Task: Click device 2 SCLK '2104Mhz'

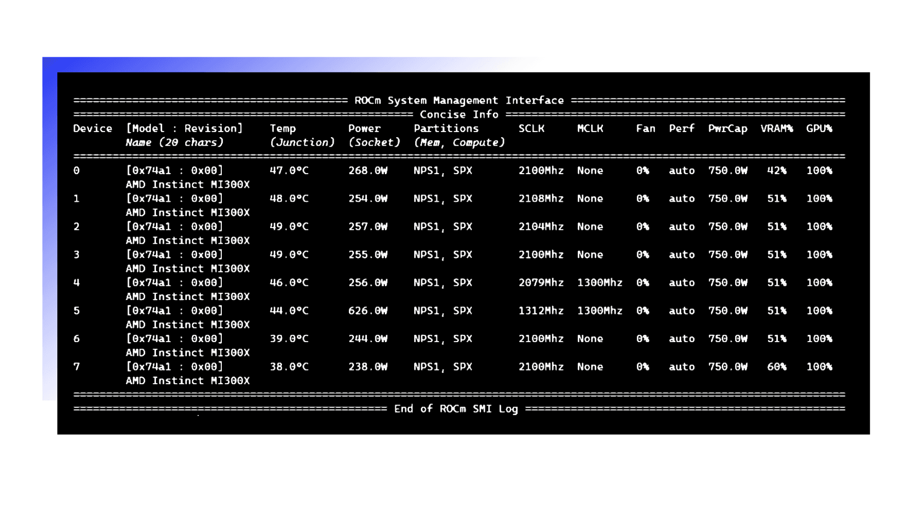Action: coord(541,226)
